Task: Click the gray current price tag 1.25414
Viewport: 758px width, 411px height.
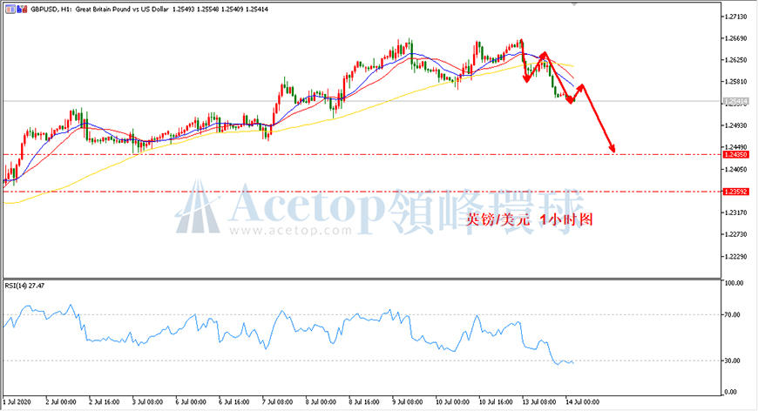Action: [735, 101]
